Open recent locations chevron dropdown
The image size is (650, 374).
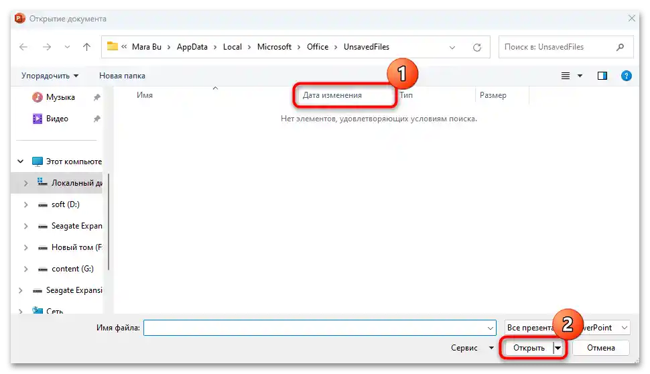[x=67, y=48]
